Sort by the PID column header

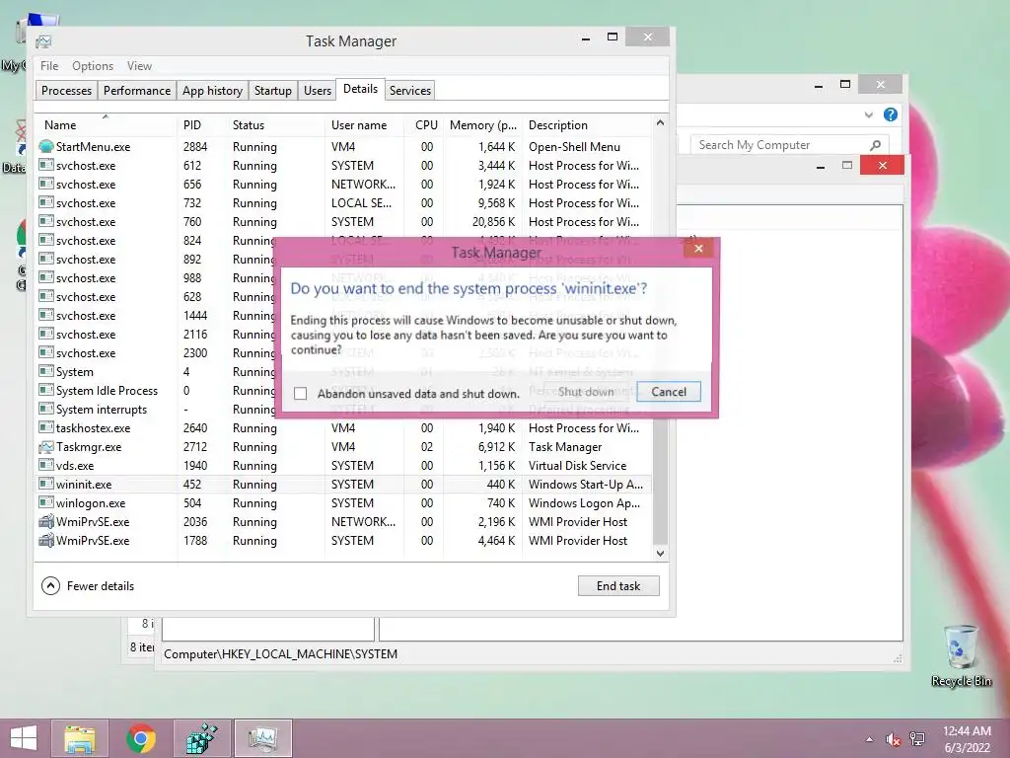pos(201,125)
